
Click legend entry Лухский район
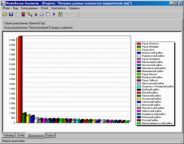point(150,120)
